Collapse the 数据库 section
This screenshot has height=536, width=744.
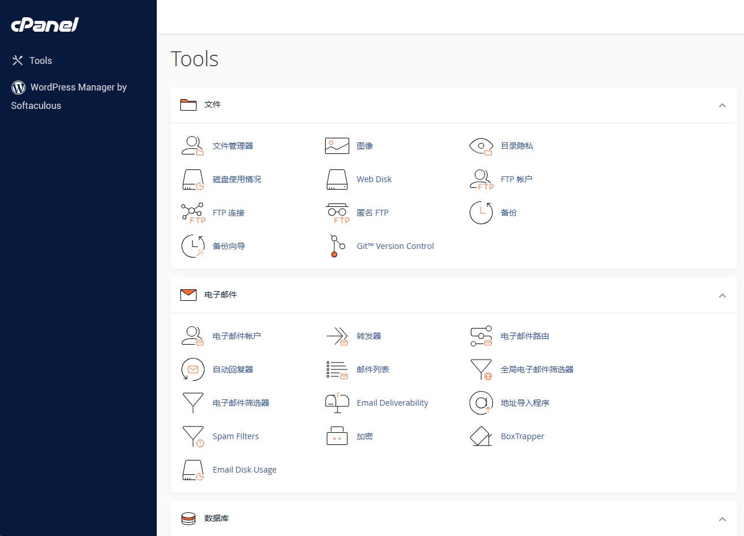click(x=722, y=519)
